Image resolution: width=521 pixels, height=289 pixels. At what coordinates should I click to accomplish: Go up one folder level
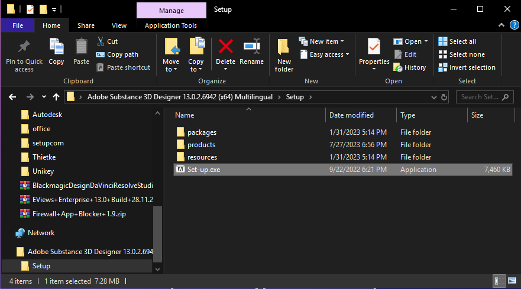pyautogui.click(x=56, y=97)
